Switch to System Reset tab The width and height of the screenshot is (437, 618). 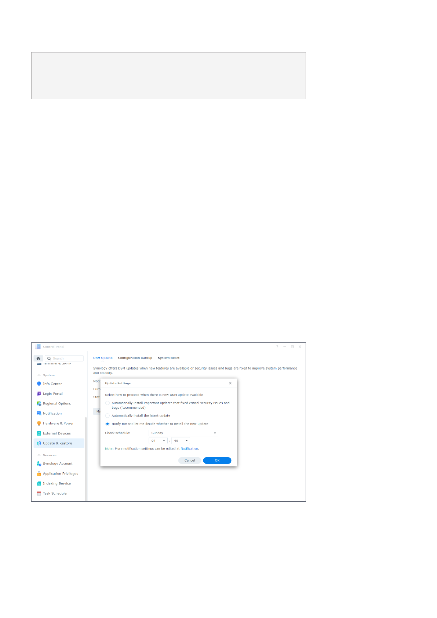tap(168, 358)
